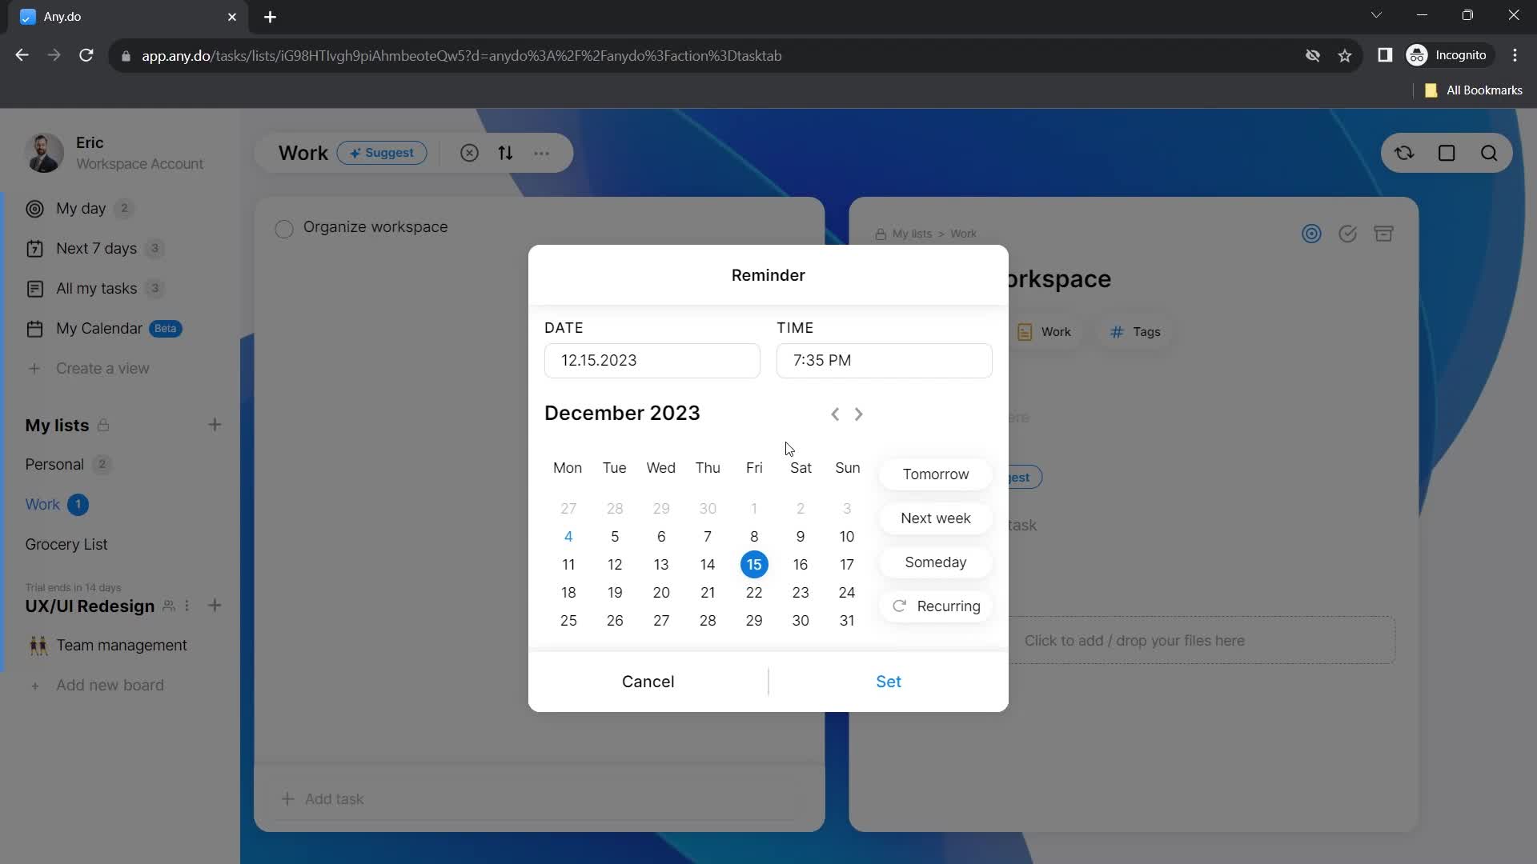
Task: Click the My Calendar menu item
Action: pos(99,327)
